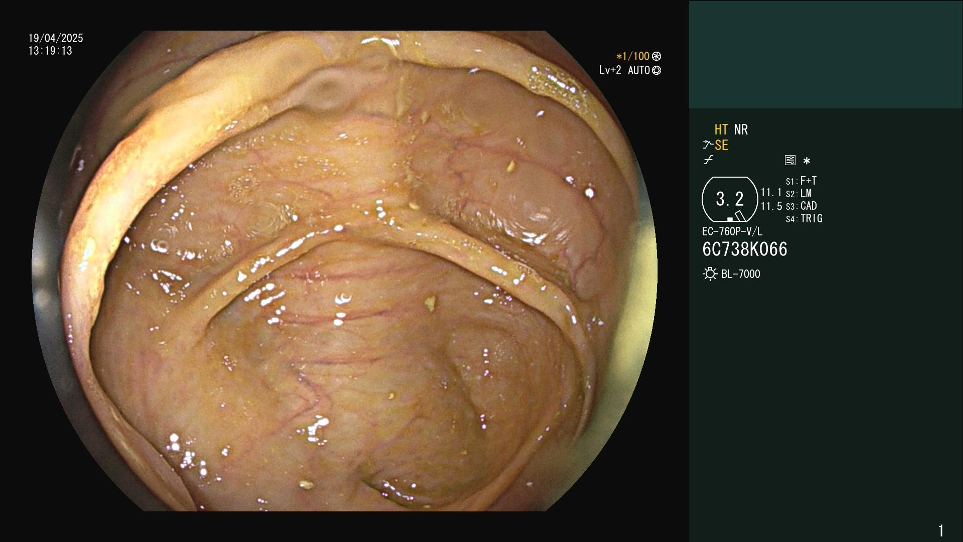Viewport: 963px width, 542px height.
Task: Click the tone curve icon below SE
Action: [708, 160]
